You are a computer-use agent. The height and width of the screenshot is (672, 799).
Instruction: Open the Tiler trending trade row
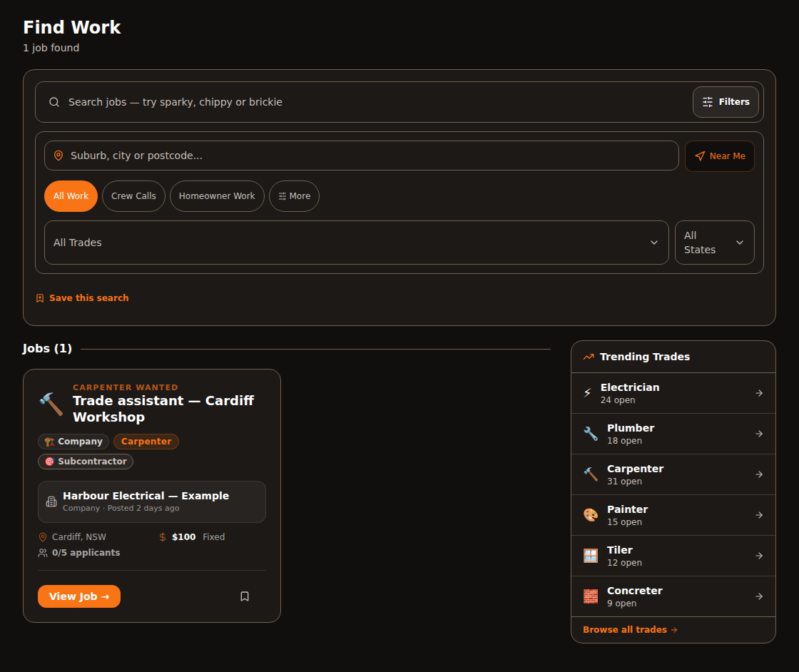coord(673,556)
